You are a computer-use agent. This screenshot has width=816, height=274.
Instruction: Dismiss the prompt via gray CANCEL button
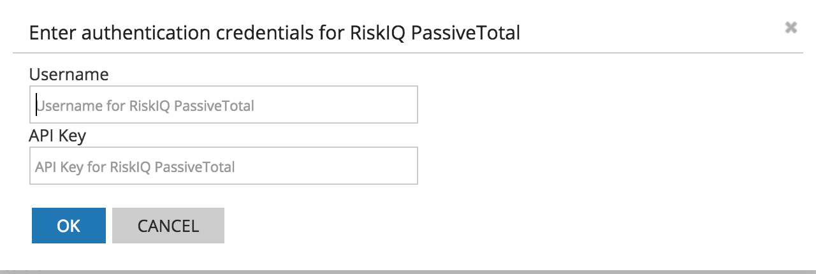coord(168,226)
